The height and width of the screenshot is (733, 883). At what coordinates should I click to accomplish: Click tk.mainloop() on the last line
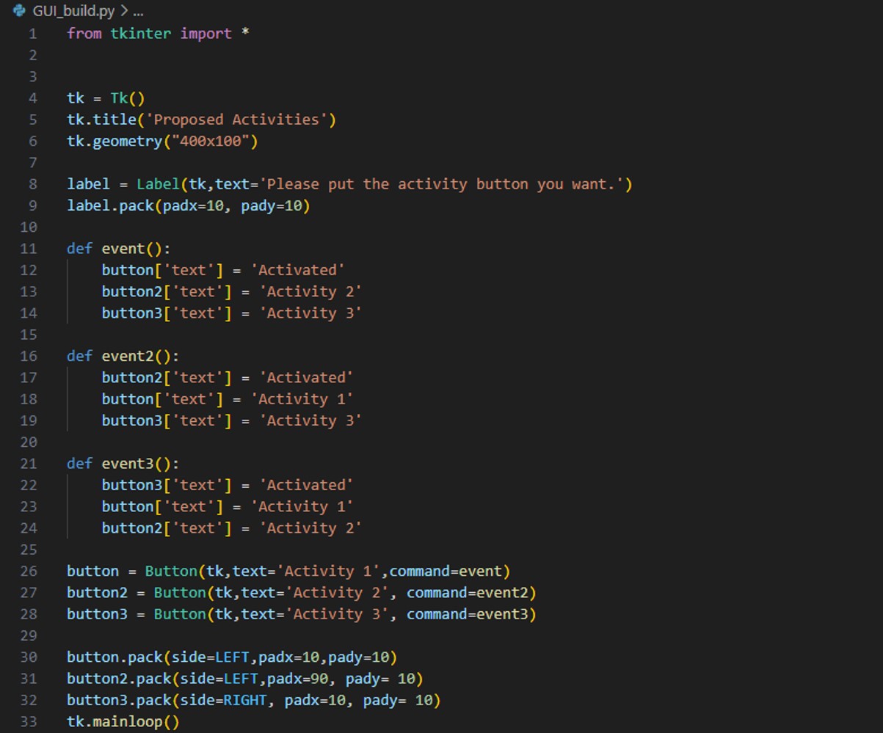point(123,722)
